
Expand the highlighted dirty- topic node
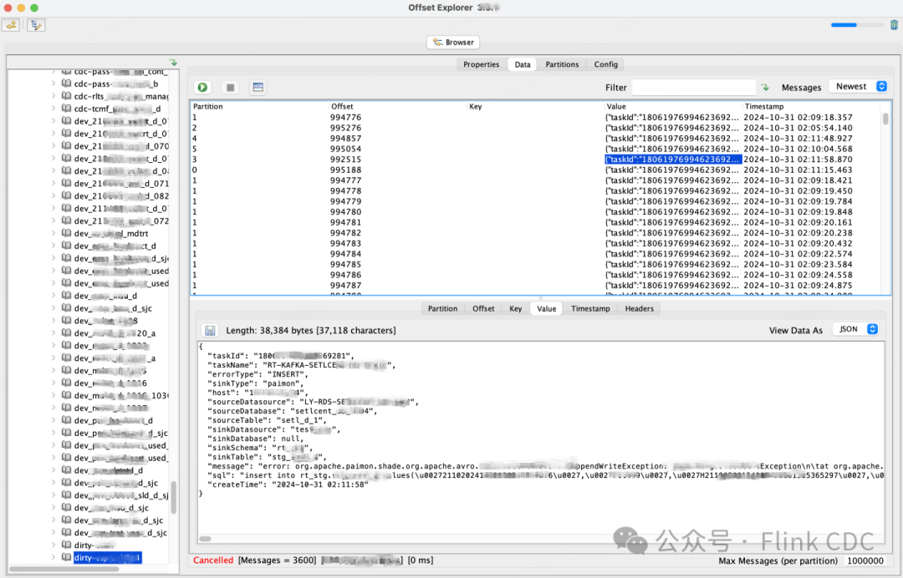(54, 557)
